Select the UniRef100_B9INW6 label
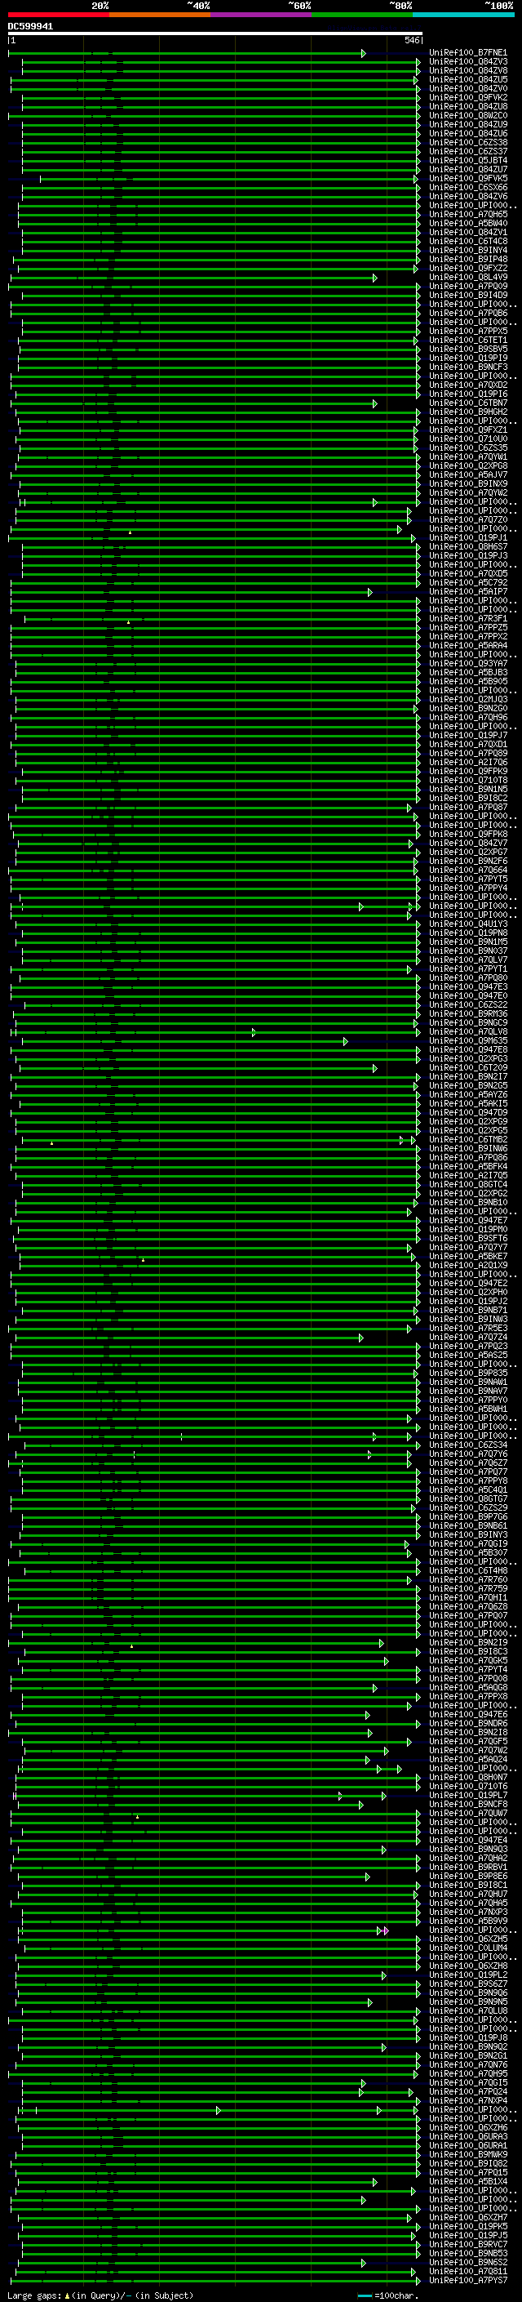This screenshot has height=2302, width=522. coord(468,1148)
